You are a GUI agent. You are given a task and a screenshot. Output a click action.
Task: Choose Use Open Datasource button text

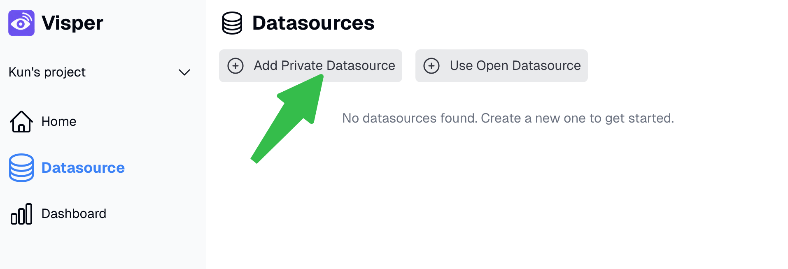point(515,66)
